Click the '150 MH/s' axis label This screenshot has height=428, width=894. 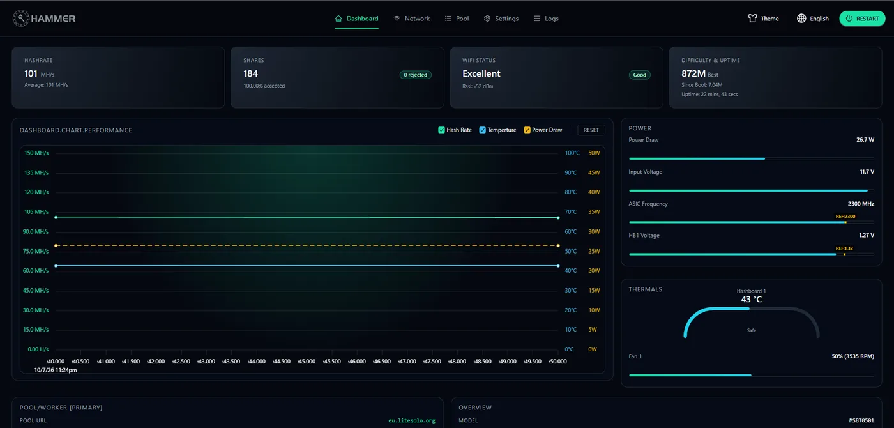(x=36, y=153)
